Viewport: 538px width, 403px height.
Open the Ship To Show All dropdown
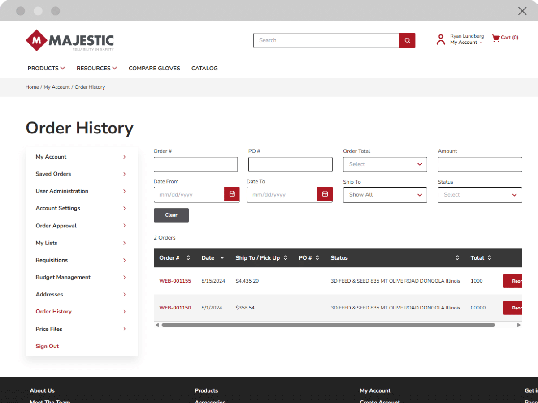click(x=385, y=195)
